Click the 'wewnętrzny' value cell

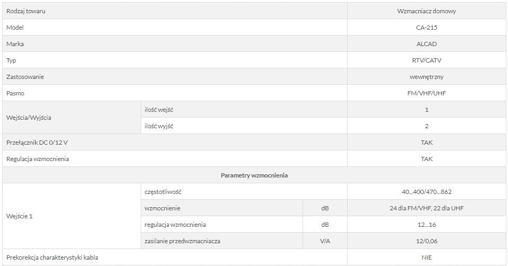pos(426,77)
